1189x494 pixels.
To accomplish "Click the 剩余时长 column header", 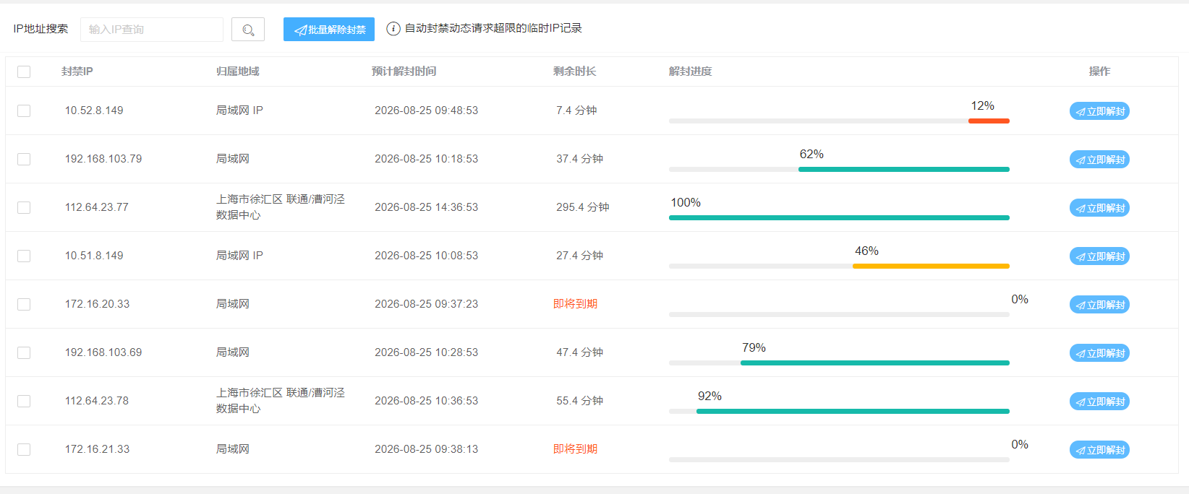I will (575, 71).
